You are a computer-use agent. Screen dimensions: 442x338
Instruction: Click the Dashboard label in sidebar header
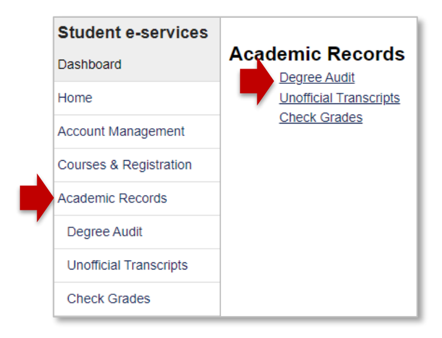tap(89, 64)
